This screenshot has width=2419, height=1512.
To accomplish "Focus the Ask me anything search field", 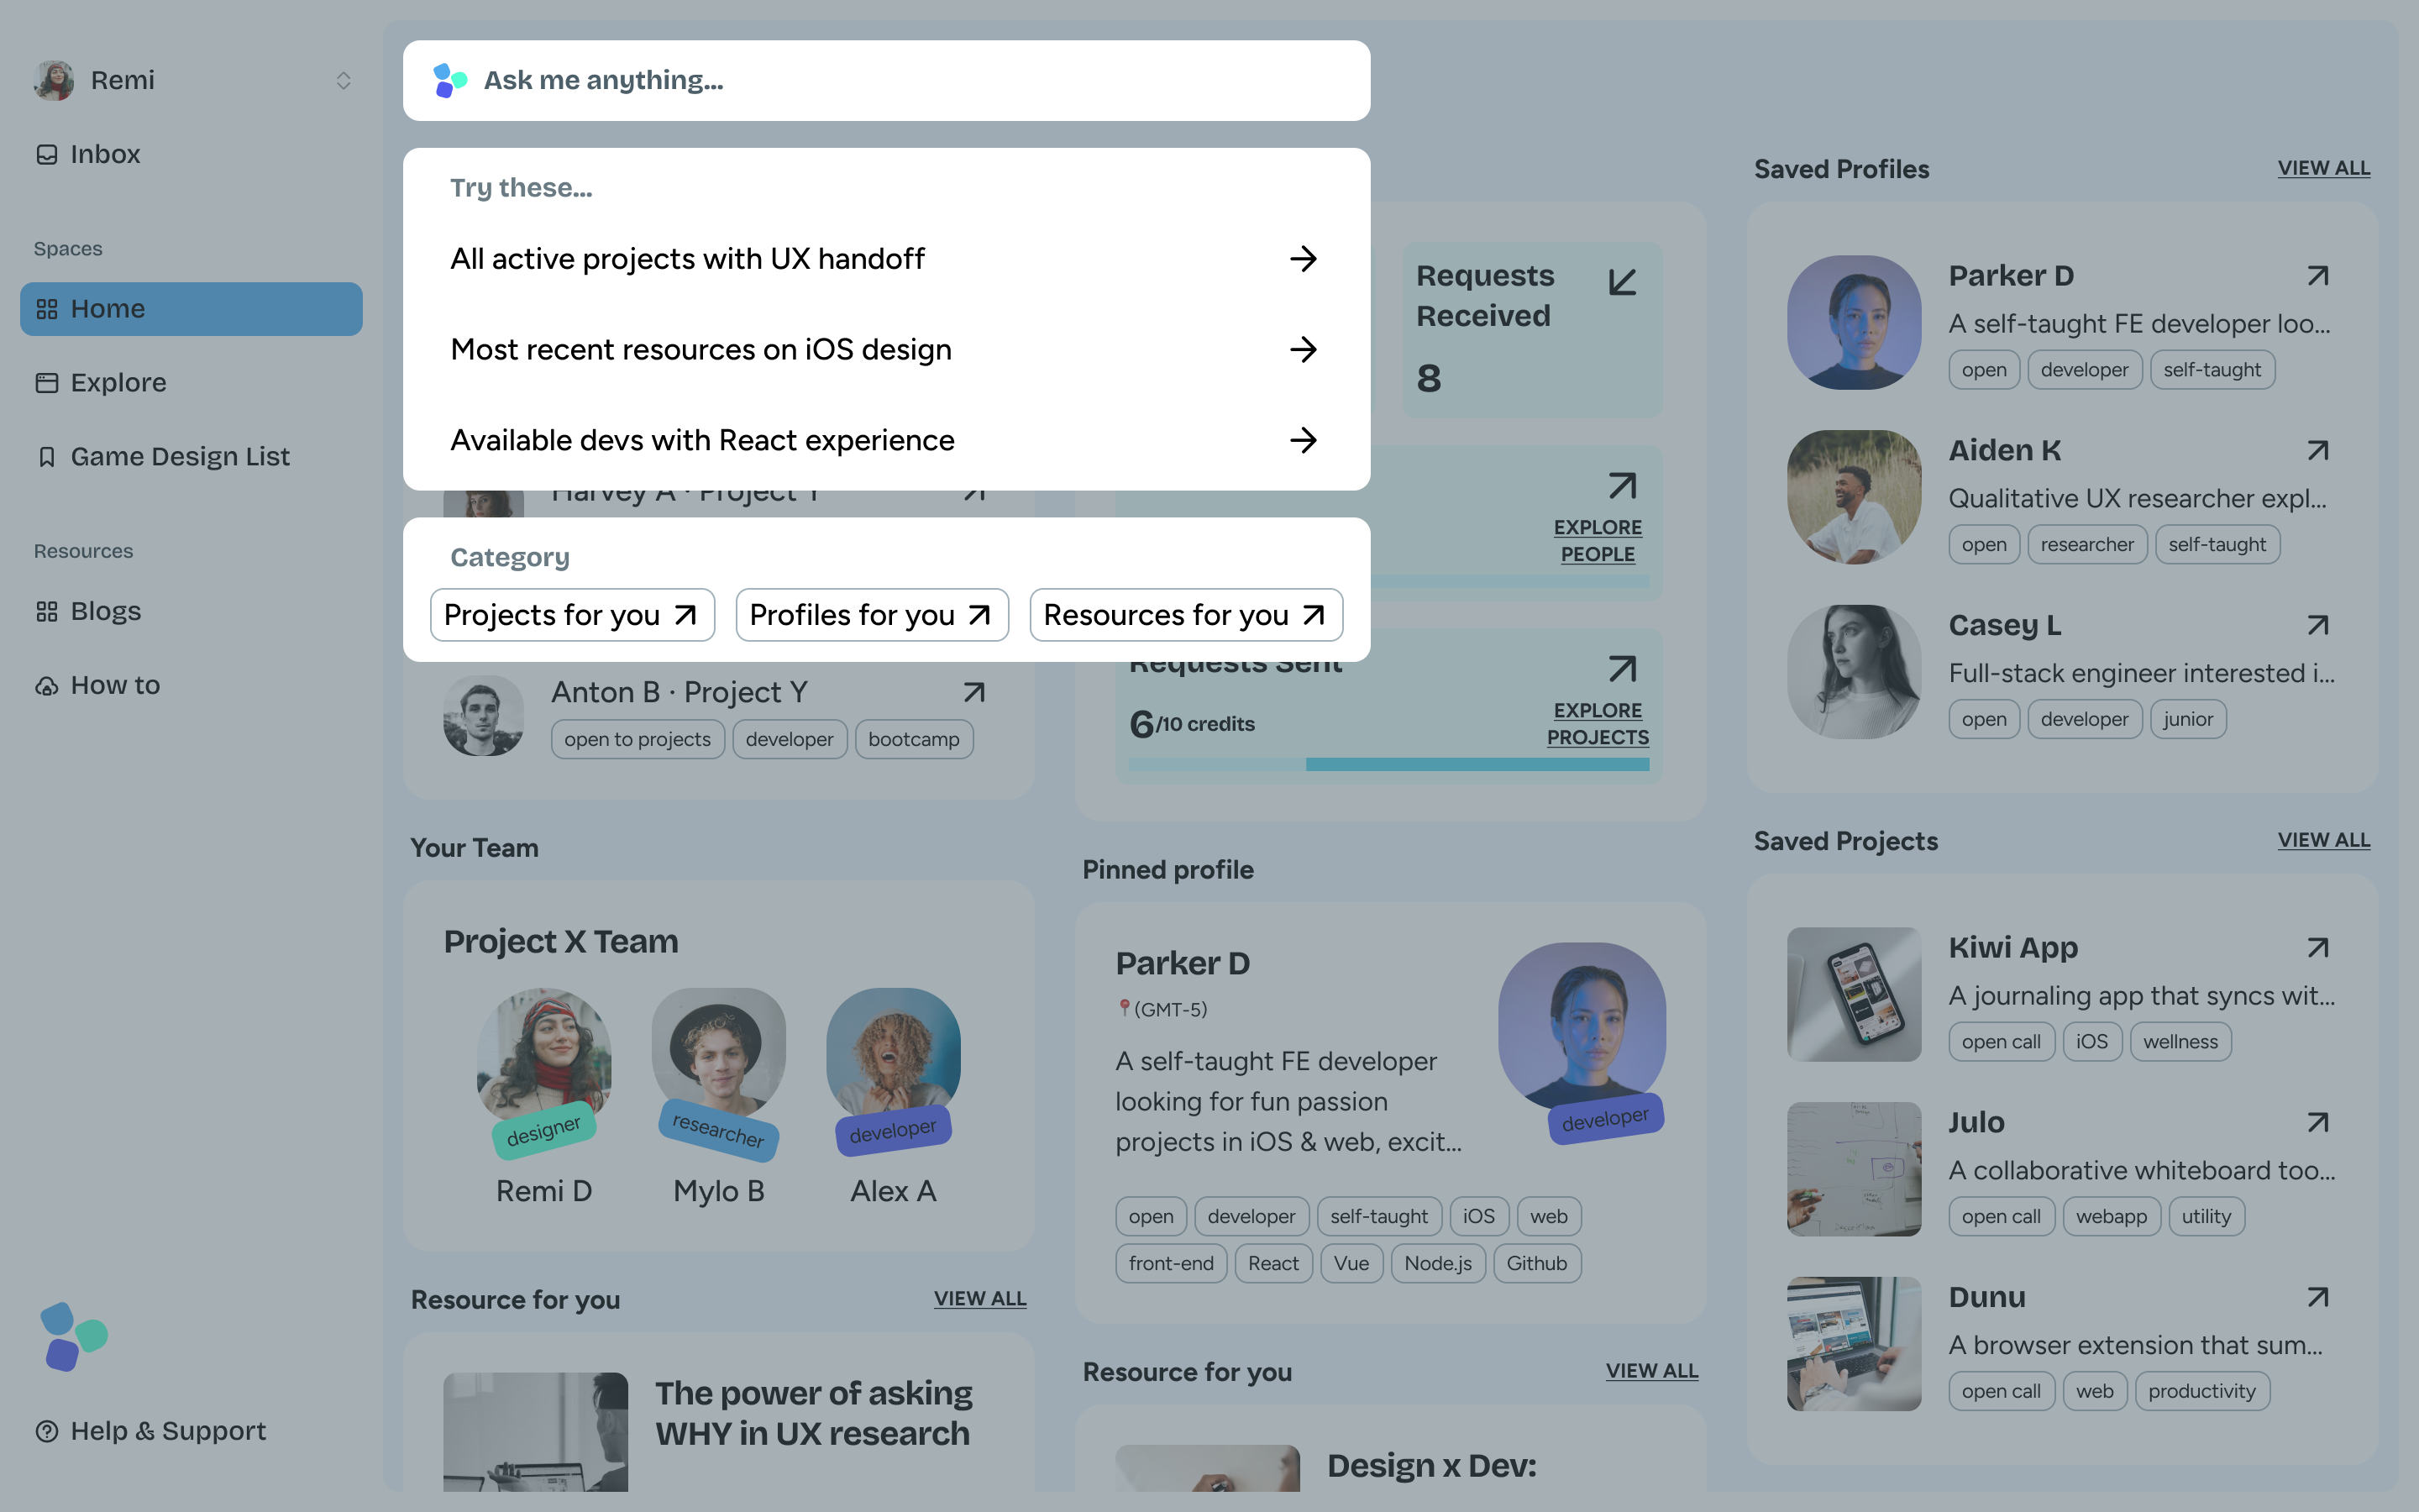I will [885, 81].
